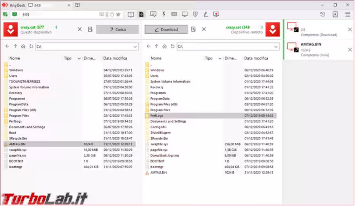Create new folder in local pane
This screenshot has height=206, width=355.
coord(90,29)
